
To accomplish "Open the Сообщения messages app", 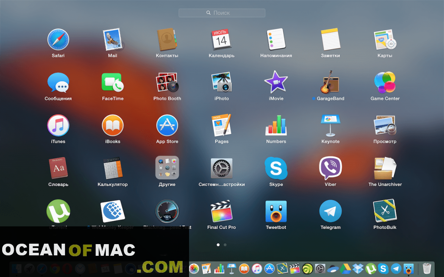I will (58, 83).
